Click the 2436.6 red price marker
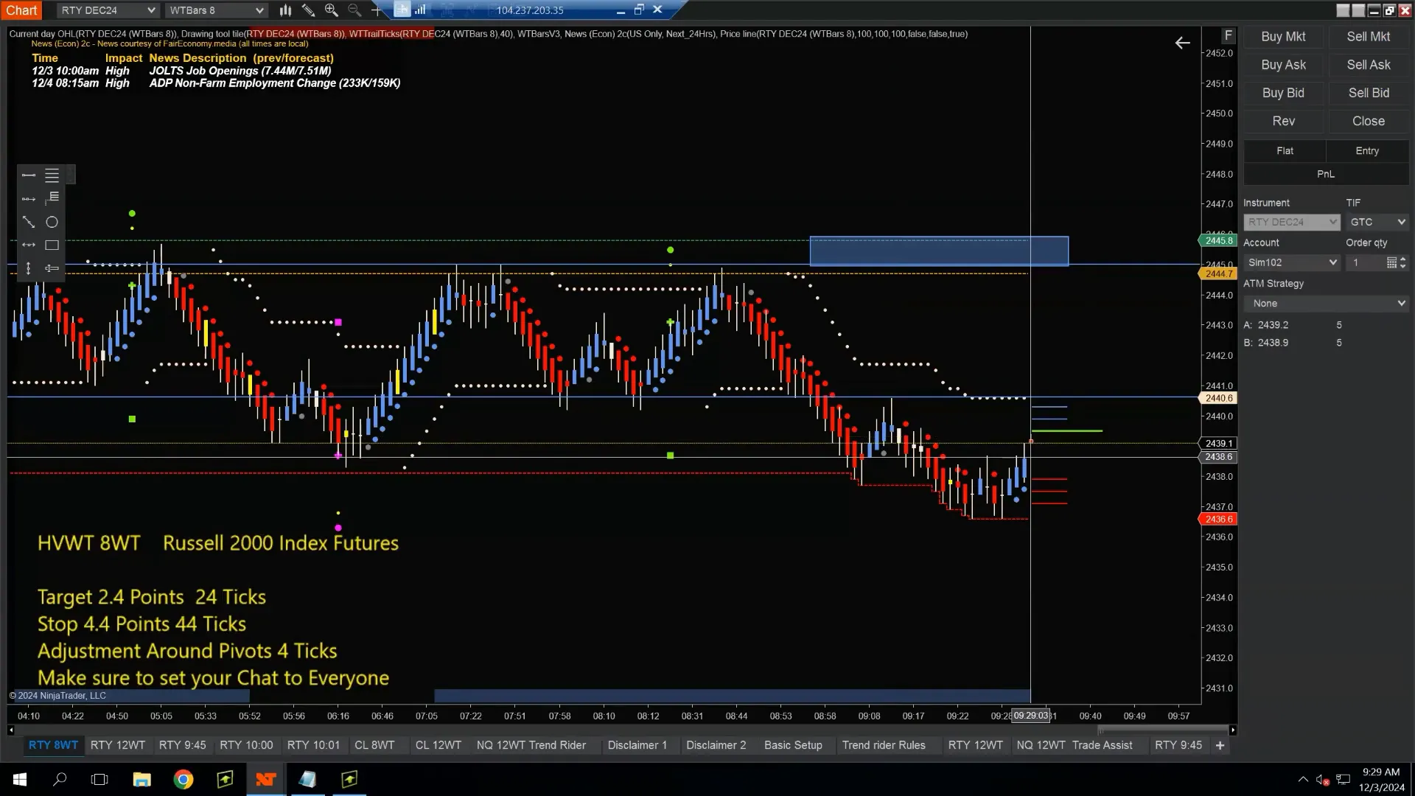 [x=1218, y=519]
